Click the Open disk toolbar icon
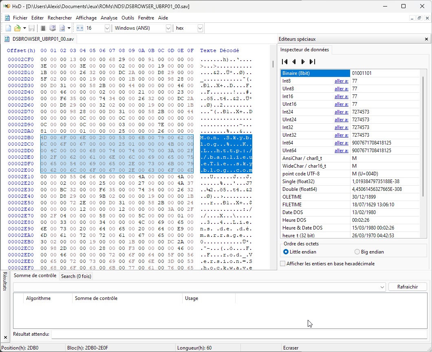 click(x=53, y=28)
